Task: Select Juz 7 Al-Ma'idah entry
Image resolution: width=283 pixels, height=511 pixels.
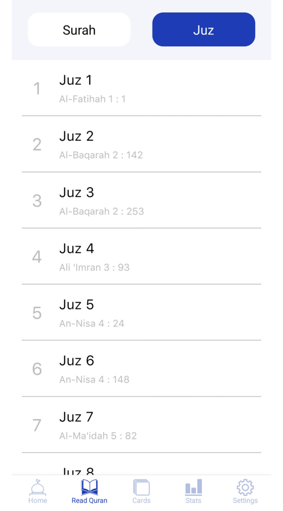Action: point(141,425)
